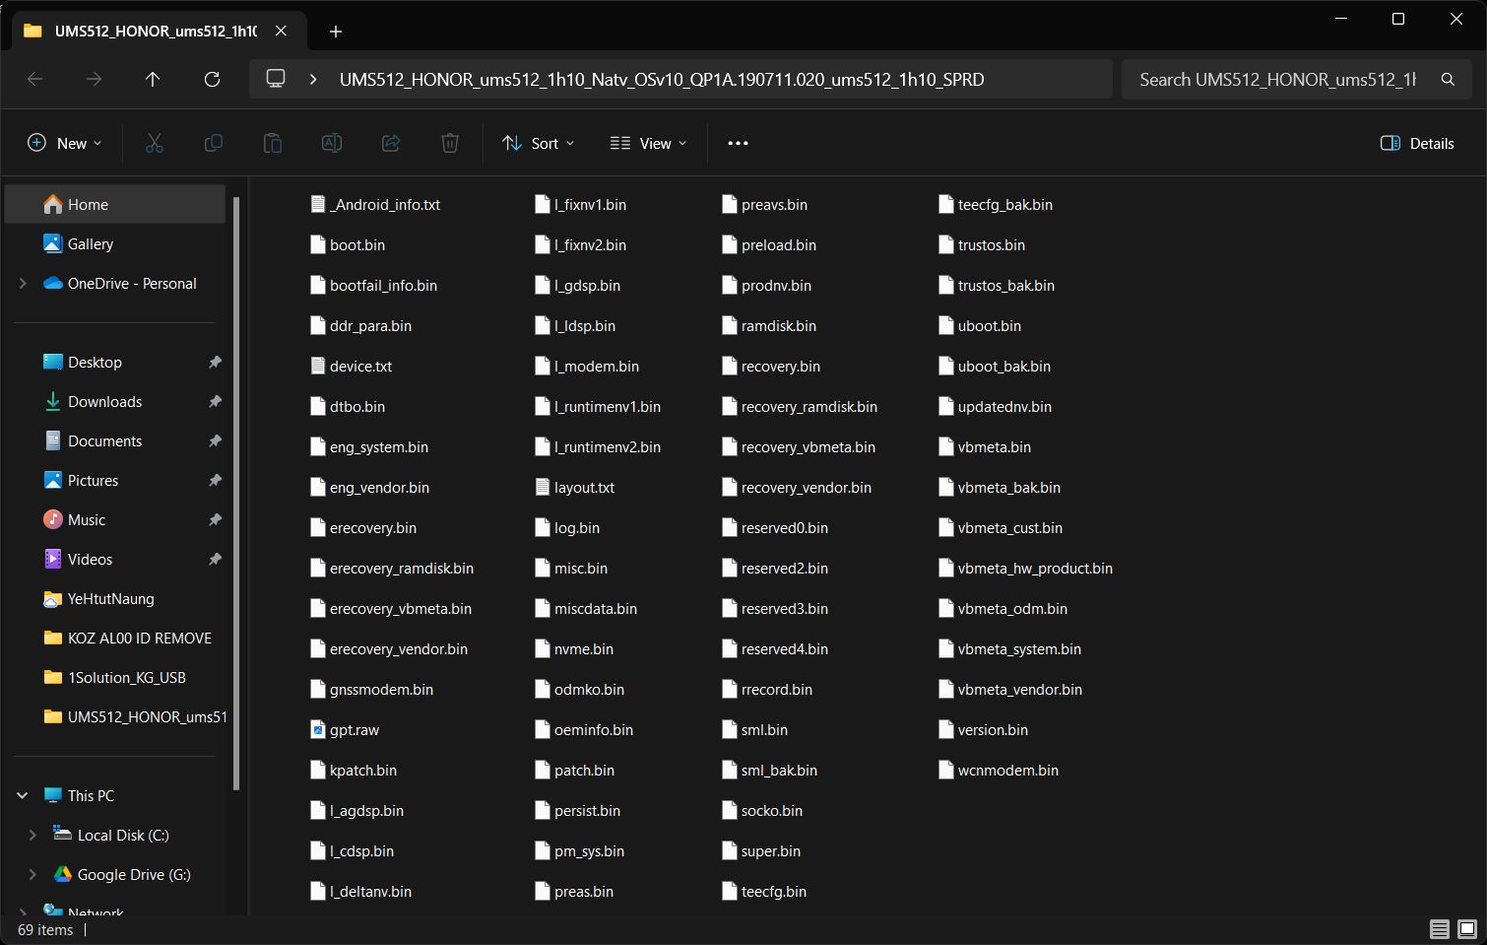Select the recovery.bin file
Screen dimensions: 1487x945
pos(771,367)
